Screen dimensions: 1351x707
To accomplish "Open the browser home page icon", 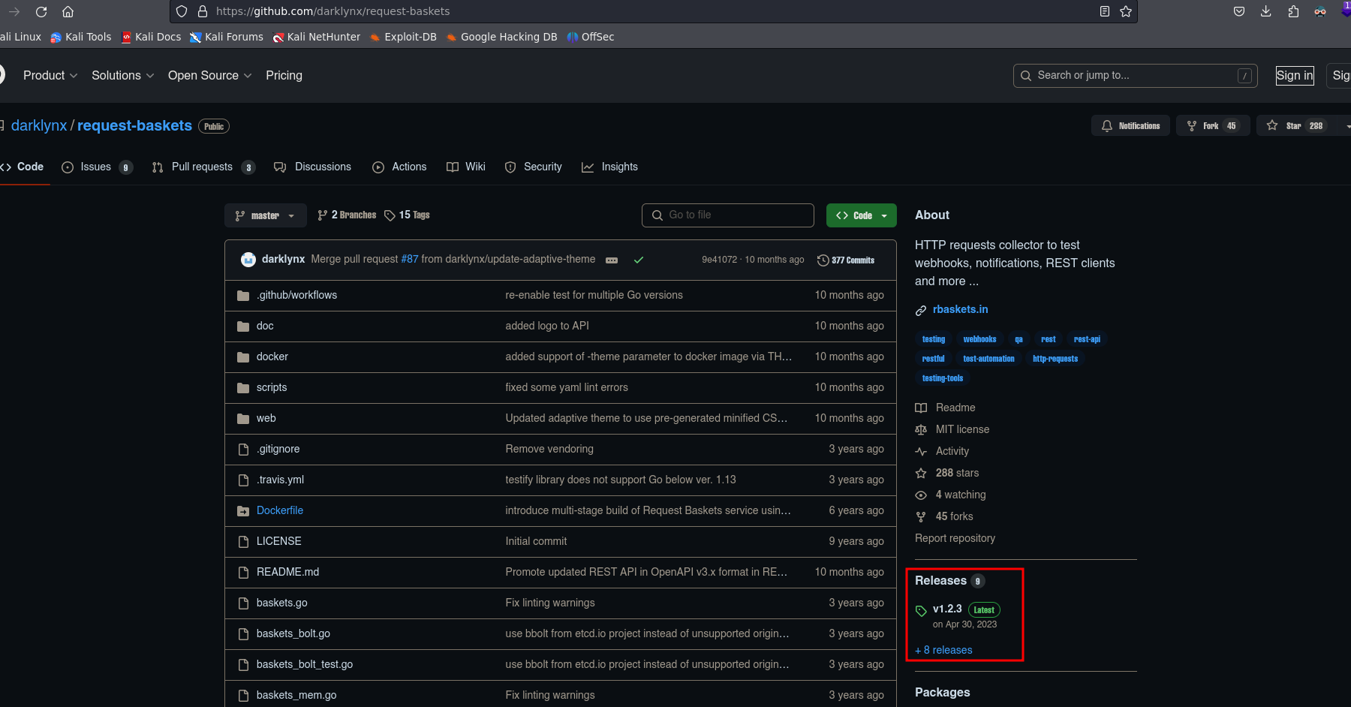I will pyautogui.click(x=68, y=11).
